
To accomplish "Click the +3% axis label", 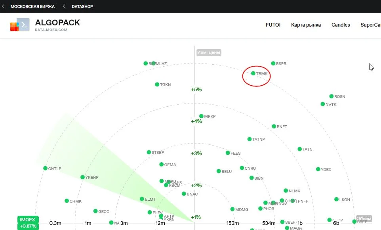I will click(x=196, y=153).
